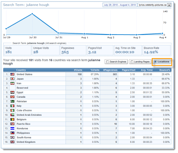Select the Pageviews 565 metric box
The height and width of the screenshot is (153, 178).
73,50
